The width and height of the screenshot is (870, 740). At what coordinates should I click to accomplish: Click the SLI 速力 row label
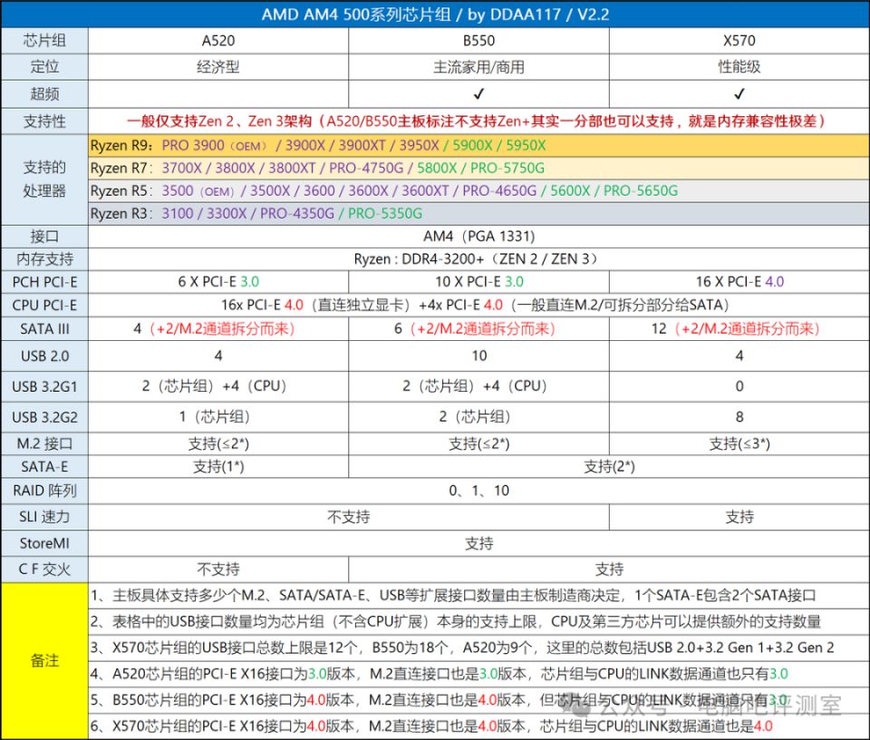[44, 518]
